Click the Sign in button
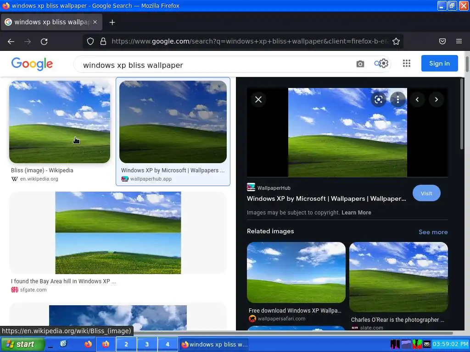470x352 pixels. point(439,63)
